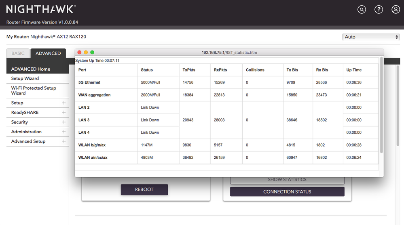Viewport: 404px width, 225px height.
Task: Maximize the popup using green button
Action: point(92,53)
